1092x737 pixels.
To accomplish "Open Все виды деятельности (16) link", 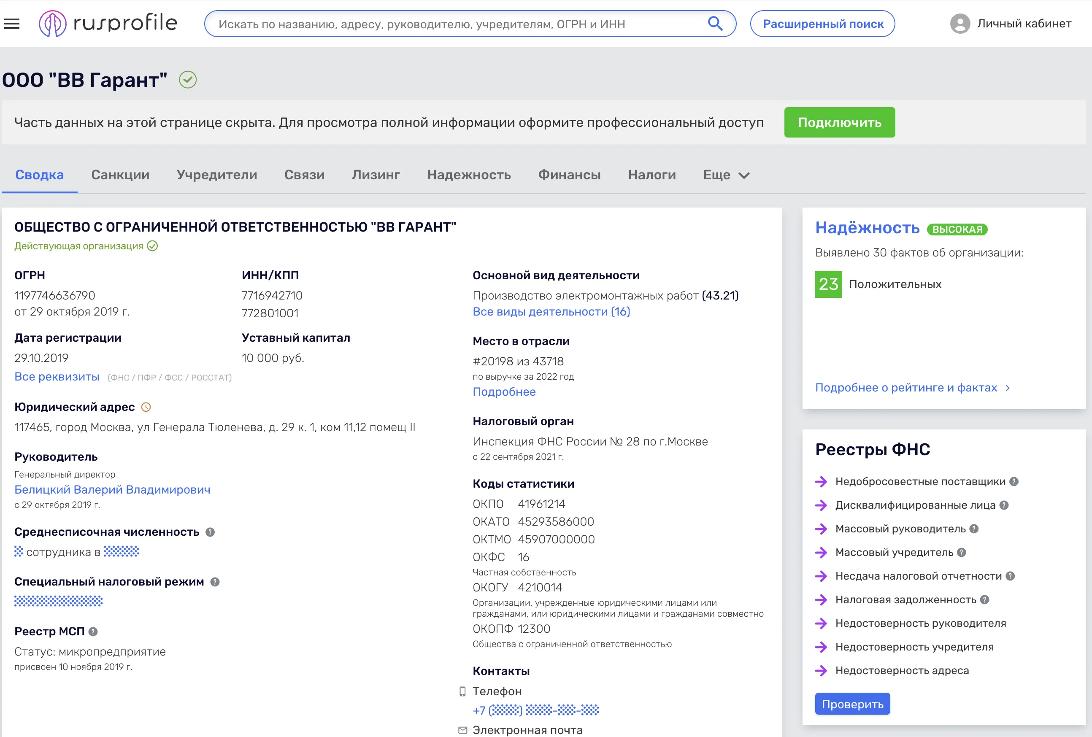I will [x=551, y=312].
